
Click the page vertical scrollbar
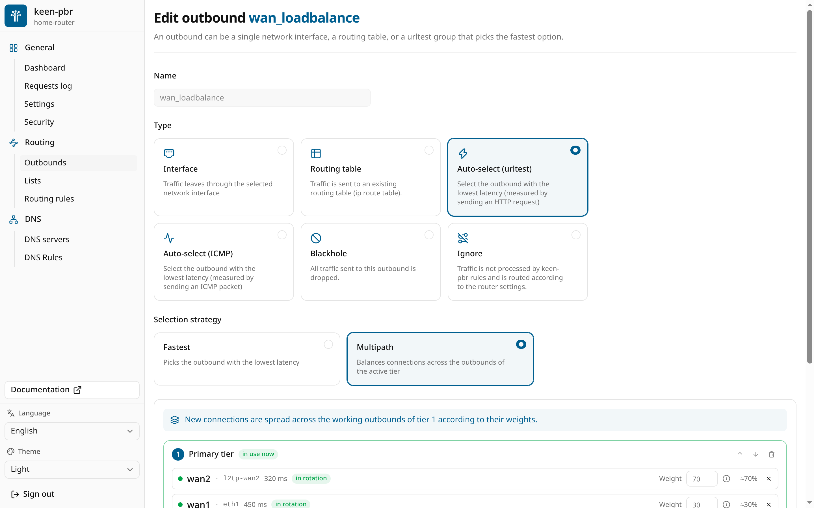pos(810,187)
